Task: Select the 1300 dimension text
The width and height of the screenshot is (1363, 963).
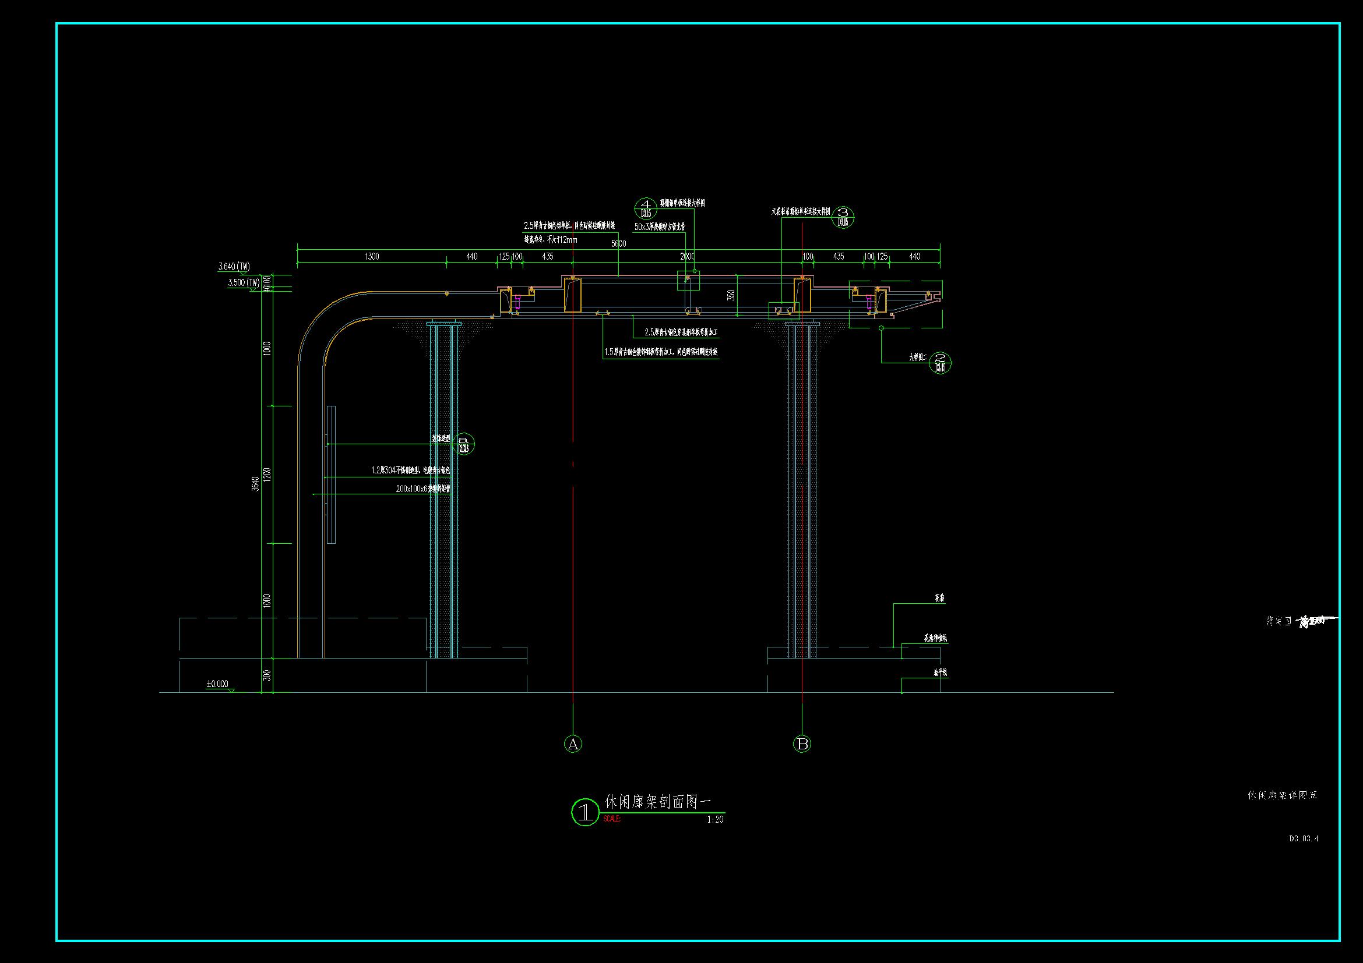Action: click(x=372, y=256)
